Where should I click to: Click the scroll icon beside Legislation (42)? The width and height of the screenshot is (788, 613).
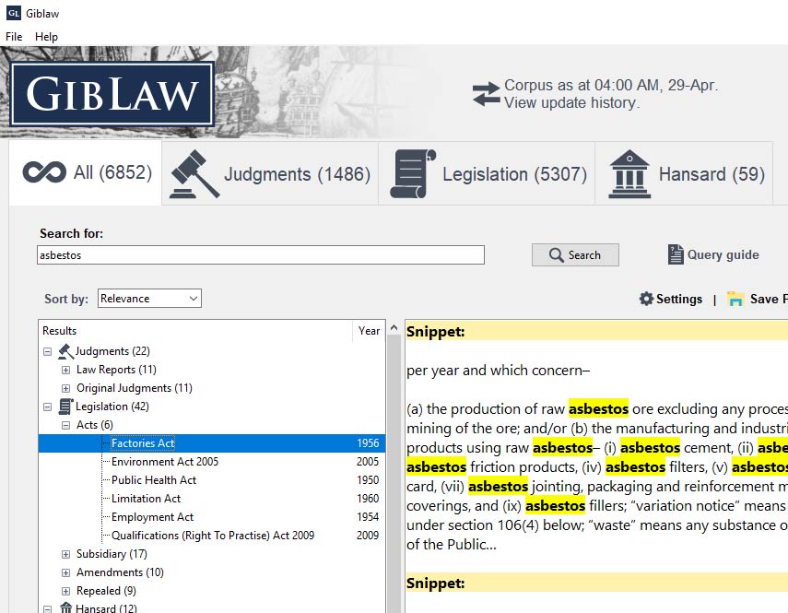(x=65, y=407)
